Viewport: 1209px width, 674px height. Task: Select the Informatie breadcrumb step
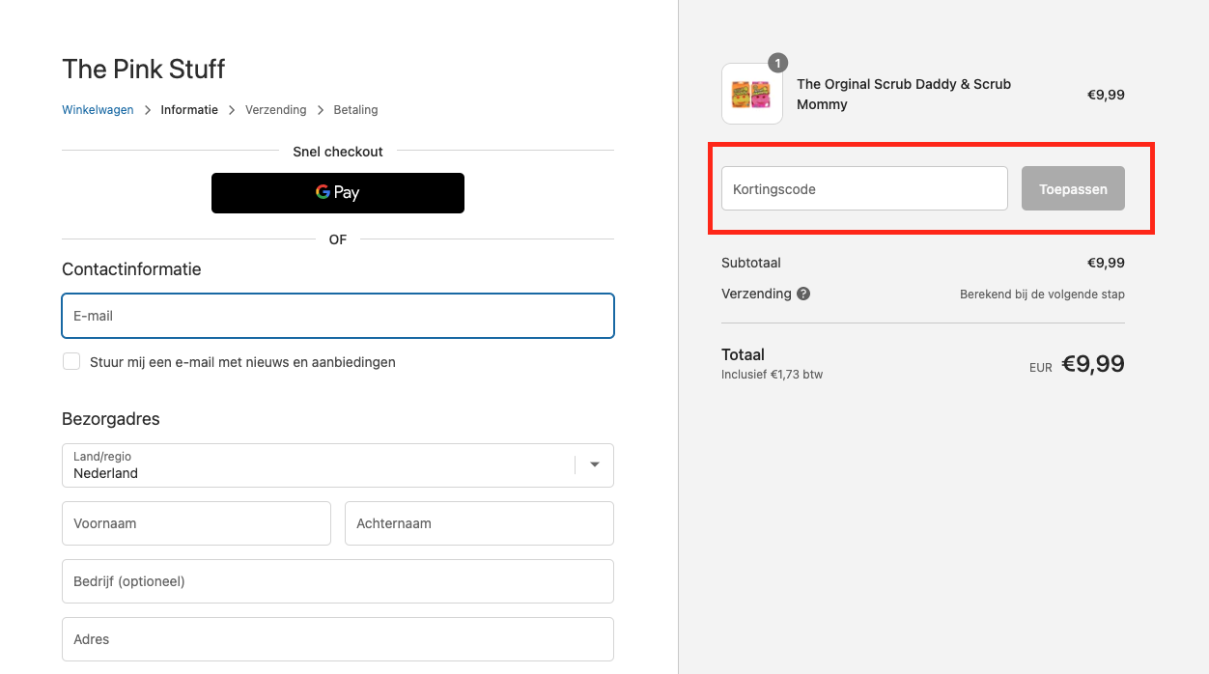(x=189, y=110)
